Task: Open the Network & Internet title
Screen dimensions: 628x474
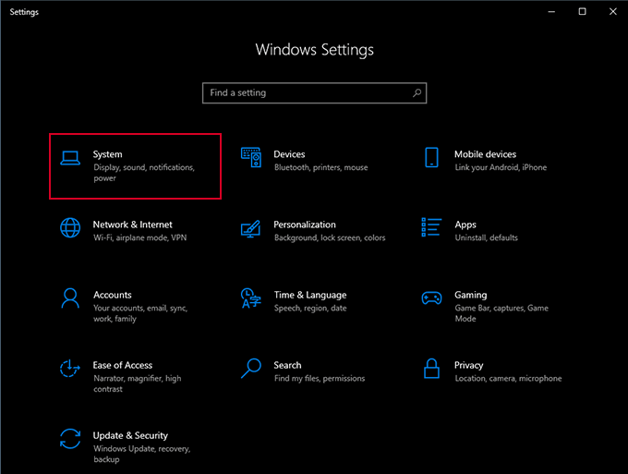Action: (x=133, y=225)
